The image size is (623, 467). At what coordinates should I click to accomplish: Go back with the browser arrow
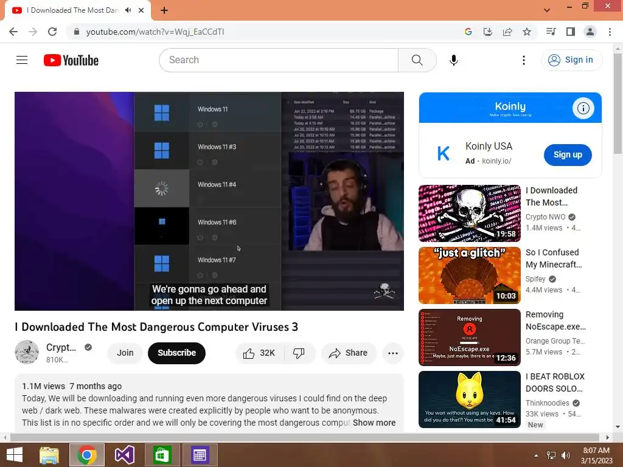point(13,32)
